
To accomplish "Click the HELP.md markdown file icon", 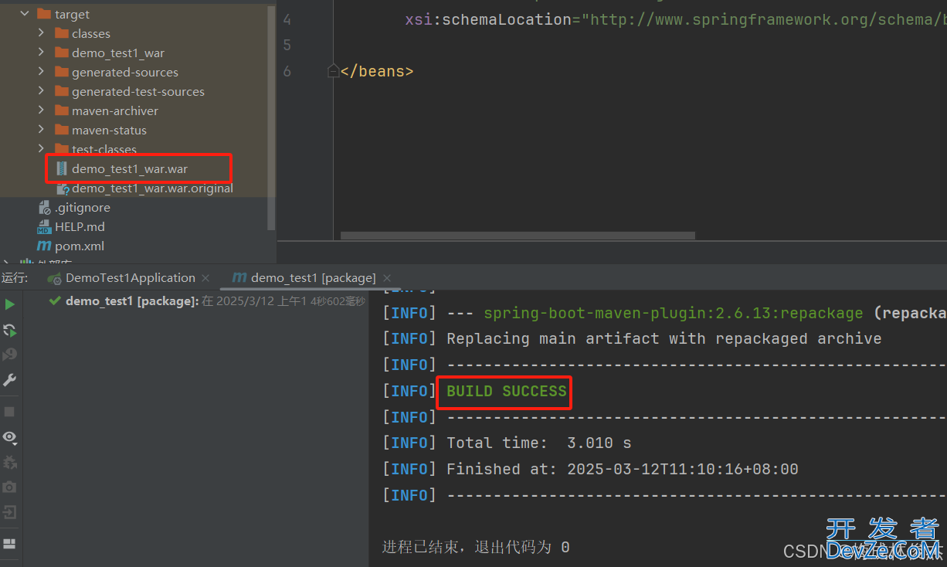I will click(x=45, y=226).
